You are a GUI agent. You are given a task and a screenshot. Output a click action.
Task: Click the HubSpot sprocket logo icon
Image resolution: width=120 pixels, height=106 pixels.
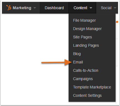(9, 8)
